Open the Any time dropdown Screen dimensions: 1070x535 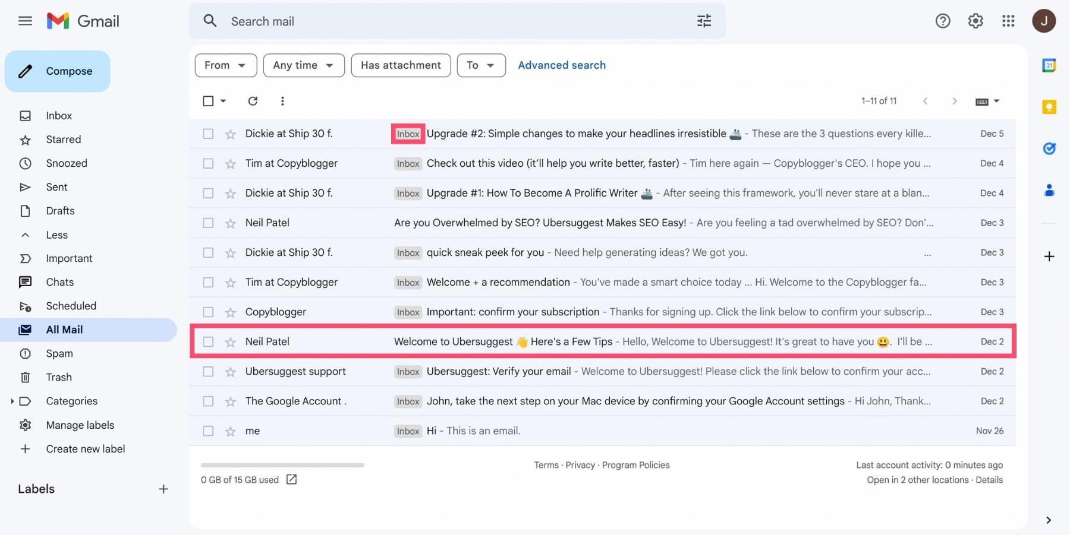(x=303, y=65)
